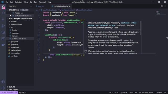Open the Source Control view
This screenshot has width=168, height=94.
click(3, 20)
